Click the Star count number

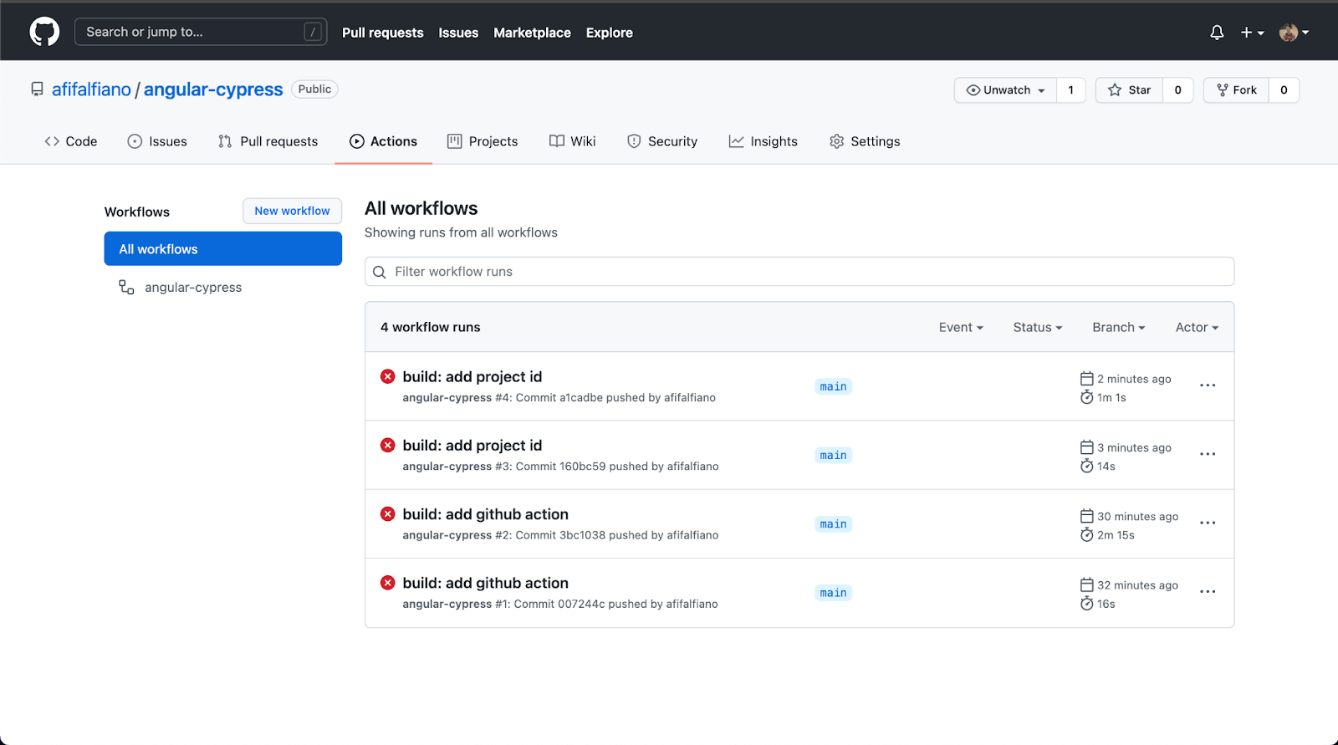tap(1177, 90)
